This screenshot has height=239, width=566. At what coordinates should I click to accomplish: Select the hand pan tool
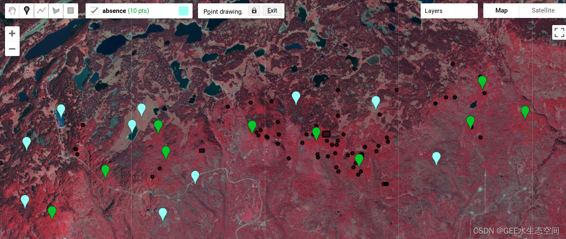[x=12, y=11]
